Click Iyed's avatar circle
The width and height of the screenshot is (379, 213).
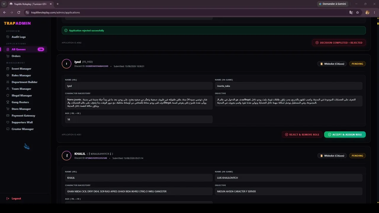click(67, 64)
